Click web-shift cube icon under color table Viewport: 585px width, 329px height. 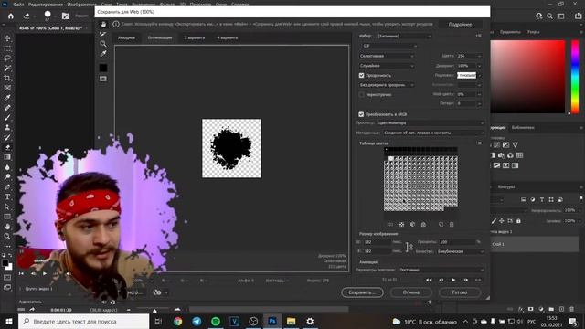(412, 225)
